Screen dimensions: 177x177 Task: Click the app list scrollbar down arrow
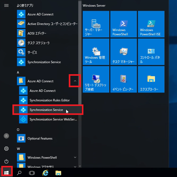click(80, 166)
